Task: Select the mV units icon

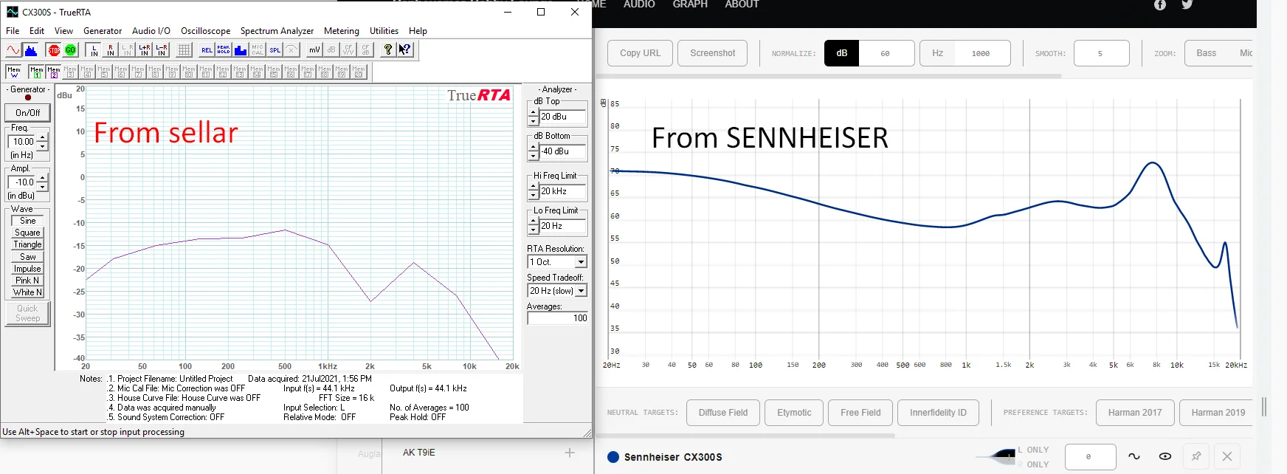Action: pyautogui.click(x=314, y=50)
